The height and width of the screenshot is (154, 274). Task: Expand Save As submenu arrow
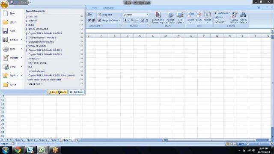(x=21, y=40)
